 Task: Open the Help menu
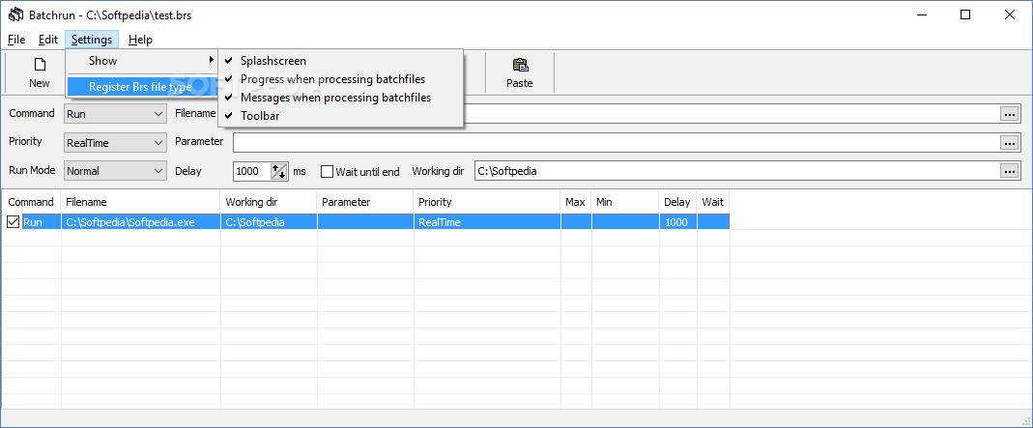(x=140, y=40)
